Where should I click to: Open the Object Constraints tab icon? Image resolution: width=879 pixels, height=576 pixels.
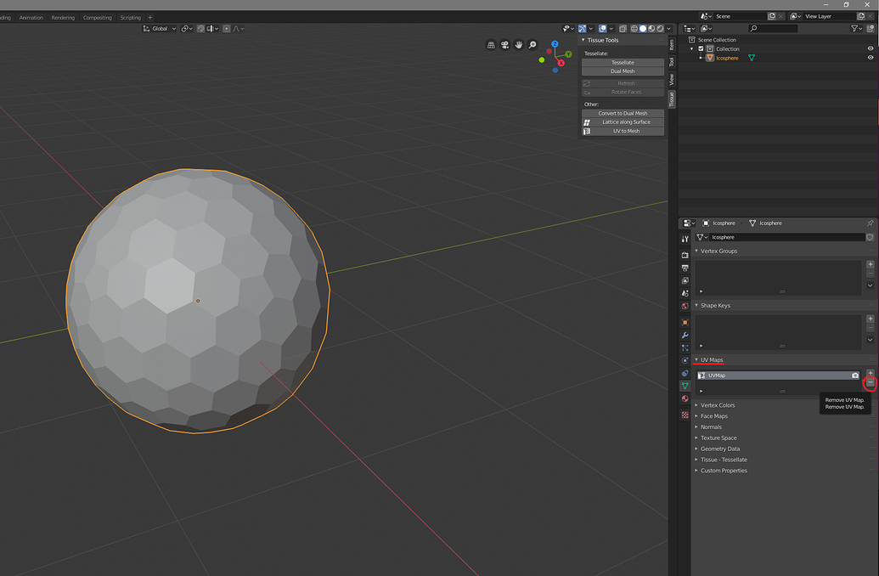pyautogui.click(x=685, y=374)
